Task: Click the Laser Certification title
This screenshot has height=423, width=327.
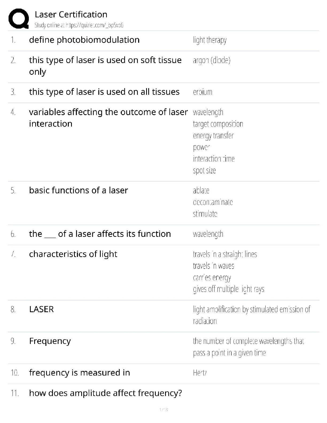Action: pyautogui.click(x=71, y=14)
